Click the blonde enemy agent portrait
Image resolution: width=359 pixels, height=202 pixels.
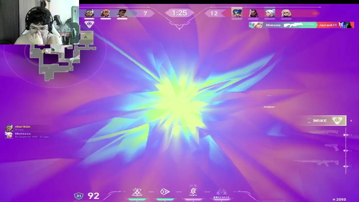click(286, 13)
